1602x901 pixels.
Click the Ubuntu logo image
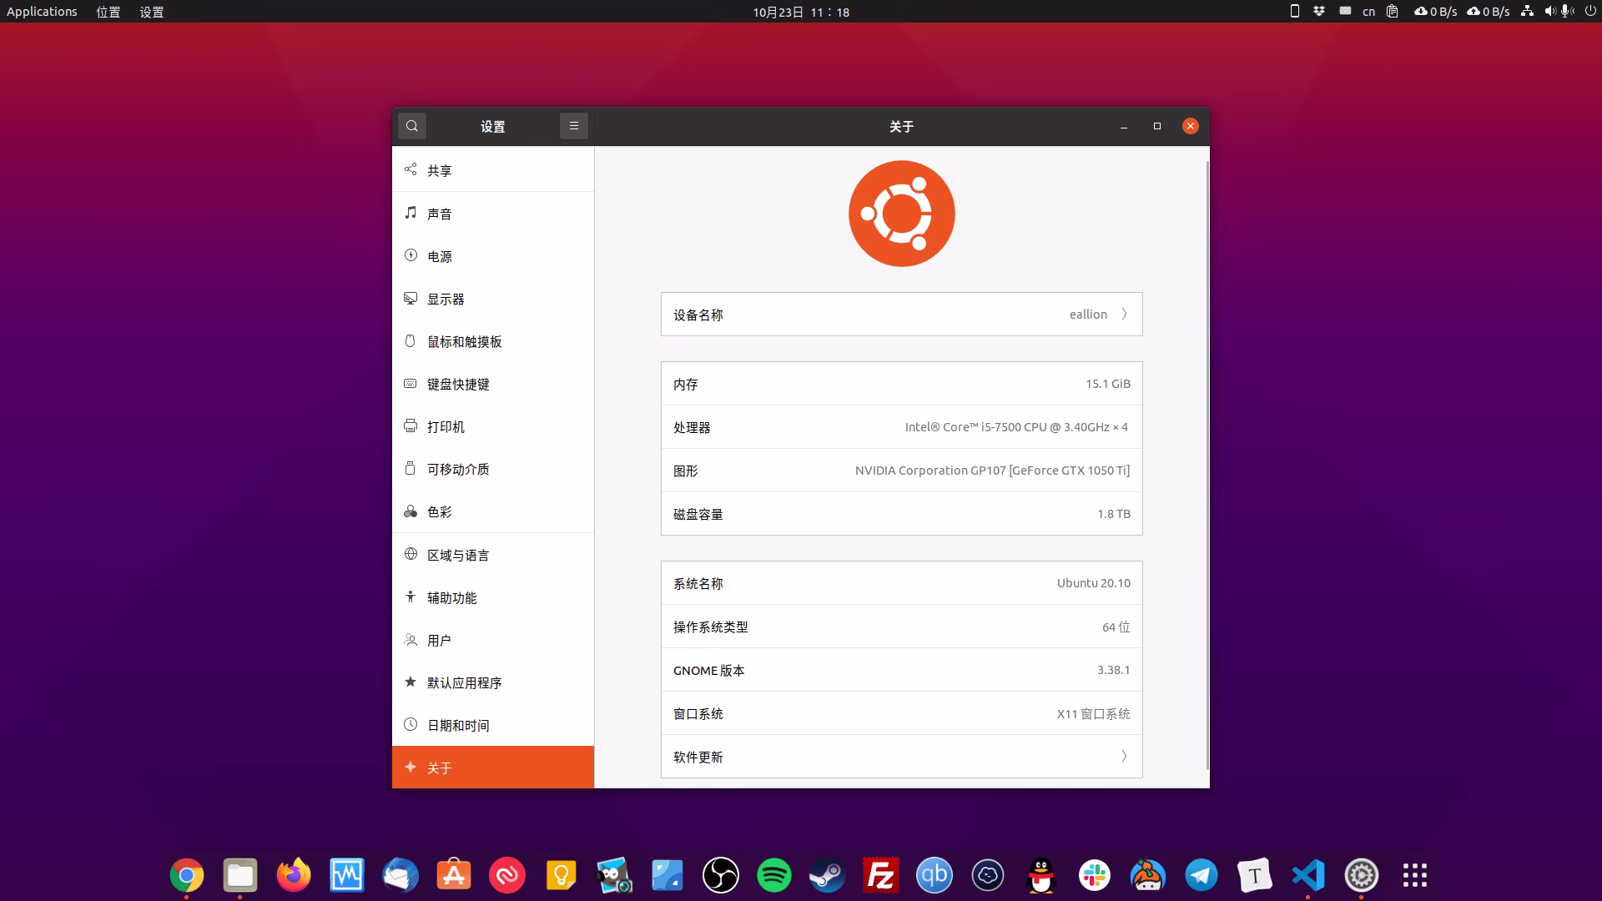901,214
